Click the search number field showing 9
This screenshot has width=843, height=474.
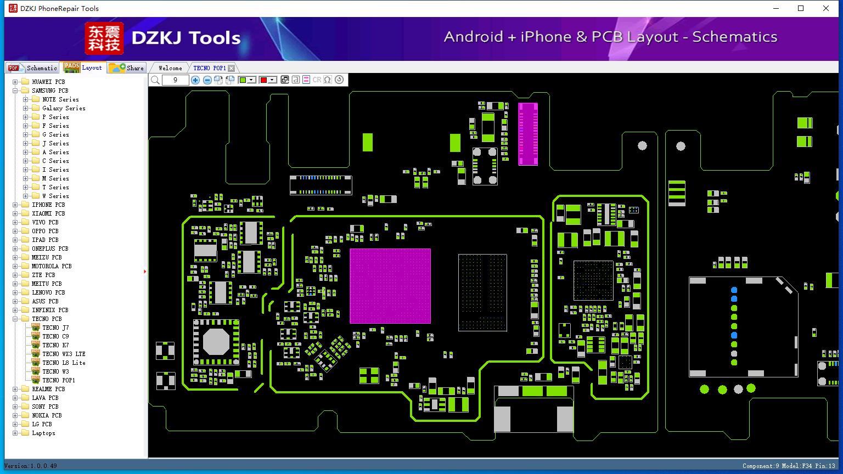[x=175, y=80]
